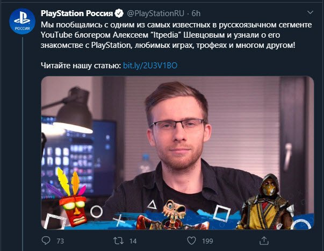
Task: Open the PlayStation Россия profile avatar
Action: coord(22,21)
